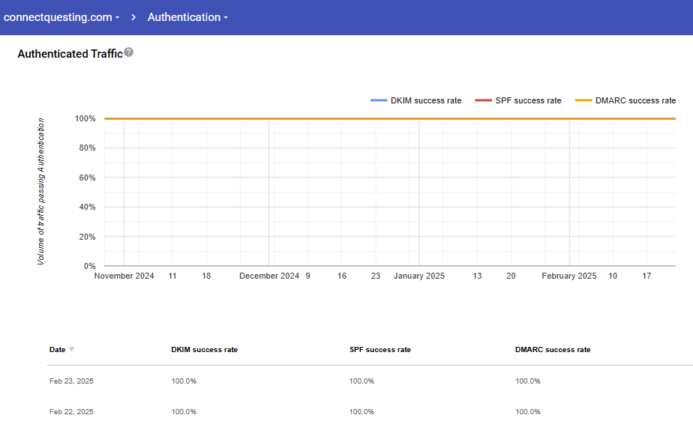Select the Feb 23, 2025 table row date
The height and width of the screenshot is (430, 693).
coord(71,381)
